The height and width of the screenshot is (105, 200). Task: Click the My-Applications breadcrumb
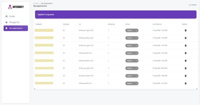[x=47, y=3]
